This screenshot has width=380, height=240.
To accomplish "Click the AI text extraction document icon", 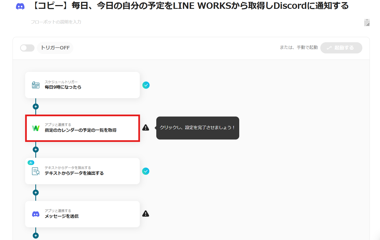I will coord(36,171).
